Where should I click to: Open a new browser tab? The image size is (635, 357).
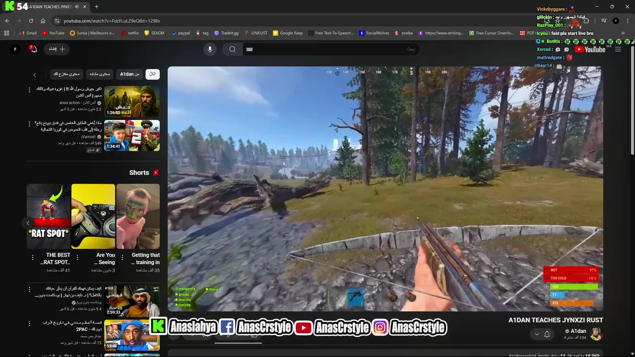pyautogui.click(x=96, y=7)
